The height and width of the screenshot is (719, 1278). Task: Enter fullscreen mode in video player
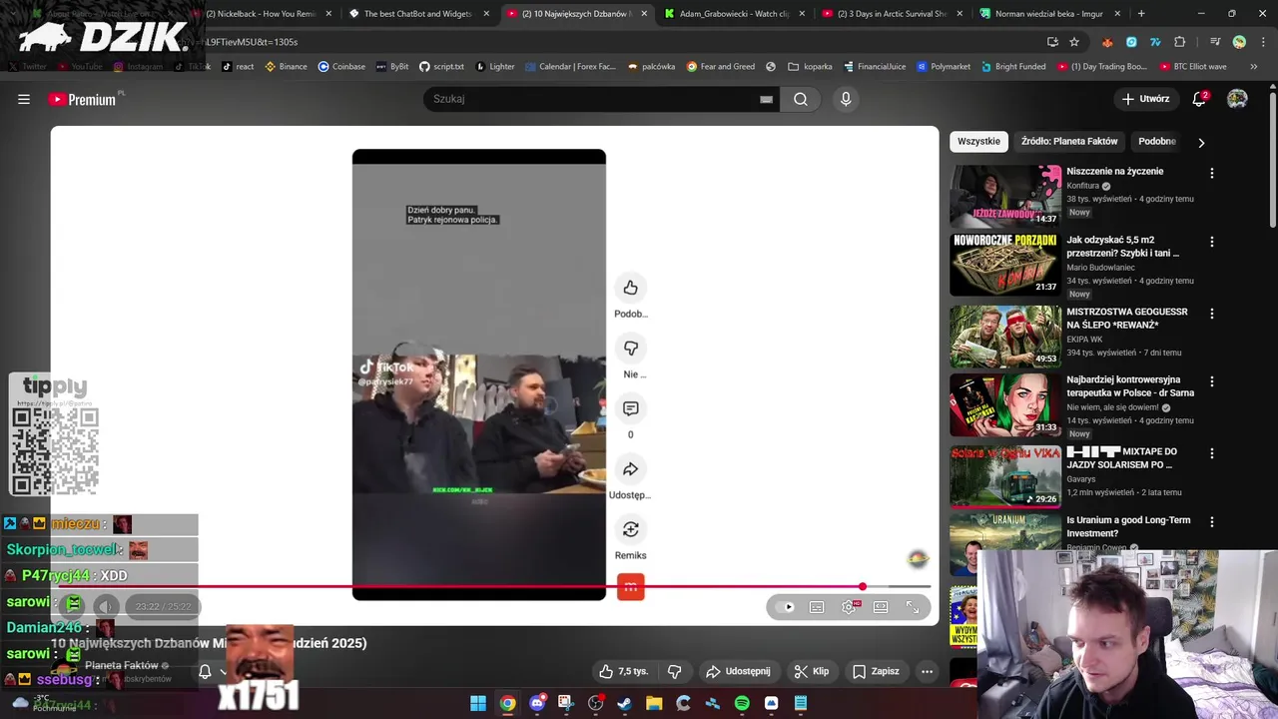(x=913, y=607)
